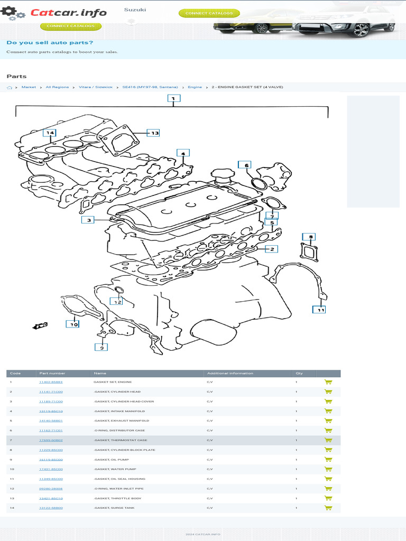The width and height of the screenshot is (406, 541).
Task: Click the home icon in breadcrumb
Action: (10, 87)
